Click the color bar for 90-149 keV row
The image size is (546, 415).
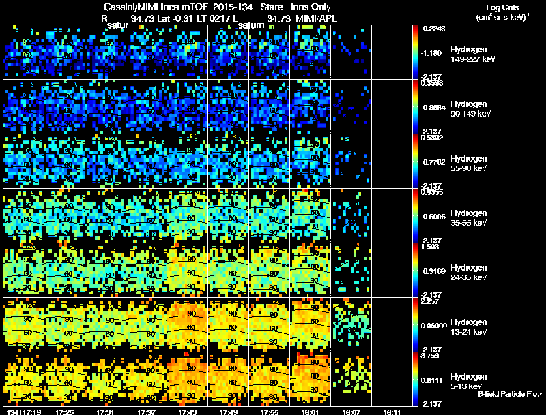(x=415, y=106)
